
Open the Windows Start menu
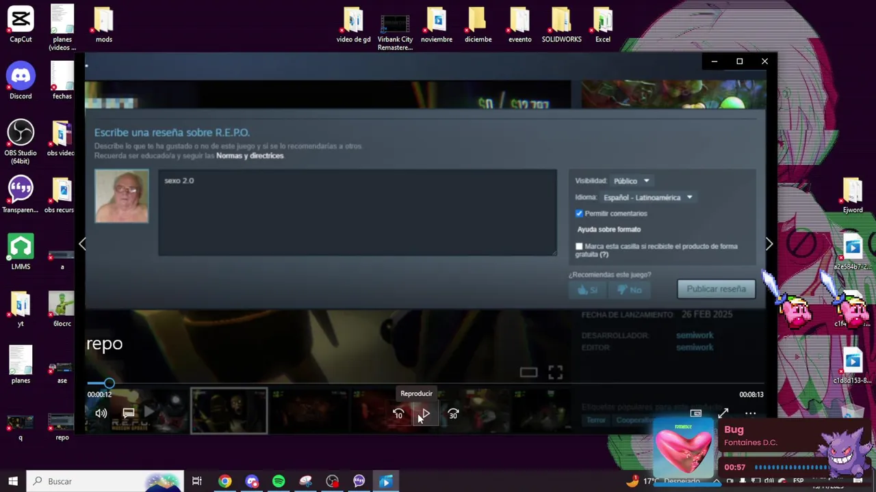[13, 481]
